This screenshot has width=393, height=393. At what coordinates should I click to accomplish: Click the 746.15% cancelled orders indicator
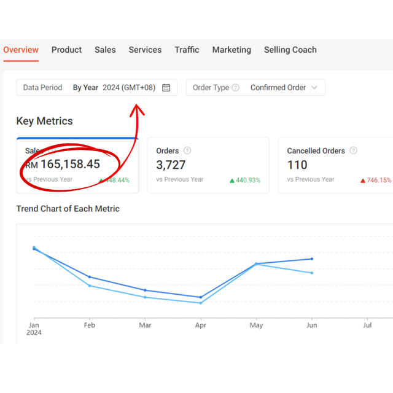click(x=375, y=180)
